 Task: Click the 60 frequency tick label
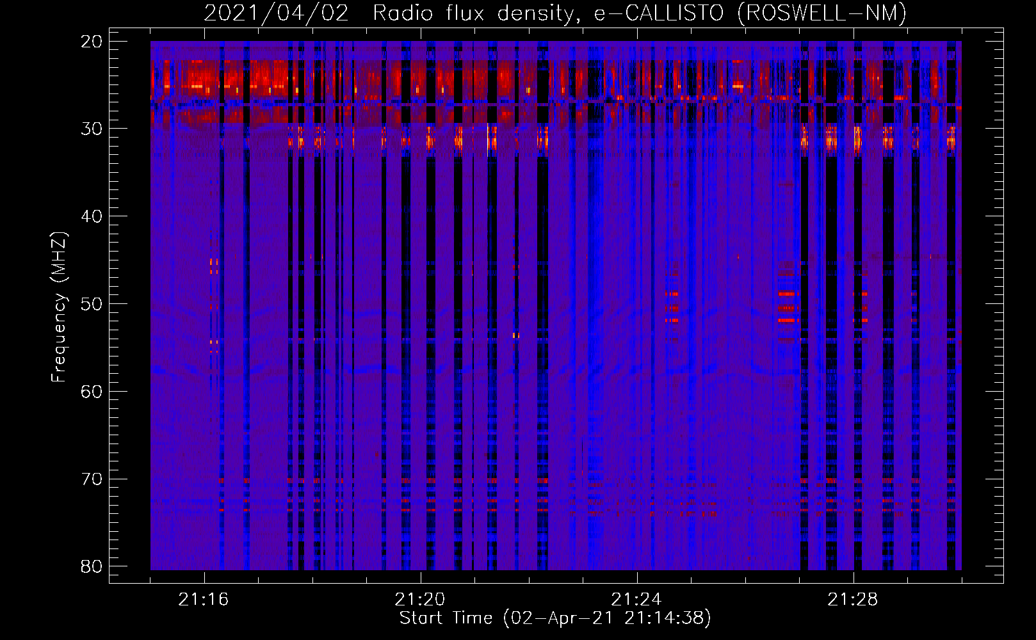click(x=92, y=391)
